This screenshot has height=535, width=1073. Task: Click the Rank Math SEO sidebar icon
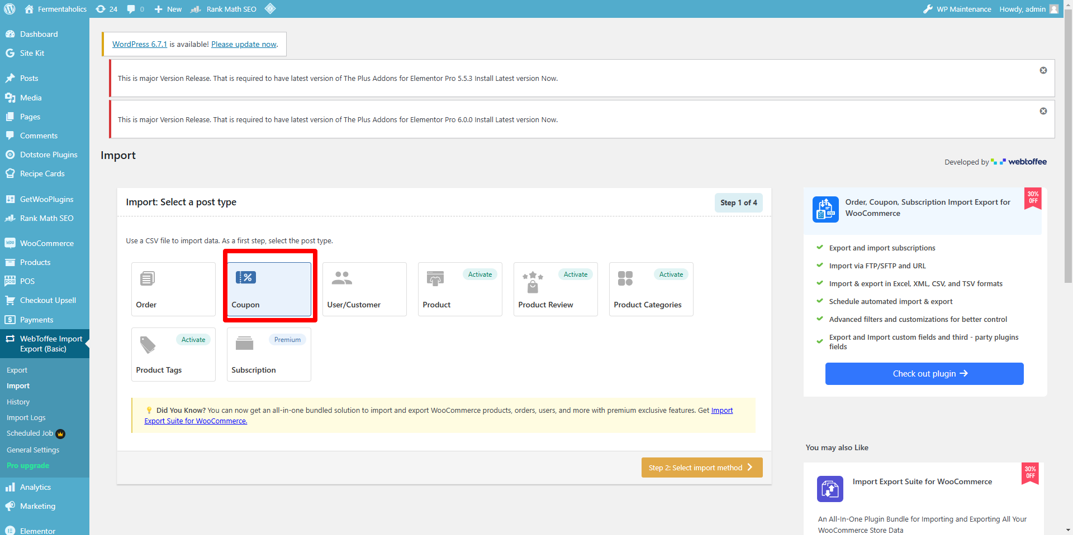tap(10, 218)
